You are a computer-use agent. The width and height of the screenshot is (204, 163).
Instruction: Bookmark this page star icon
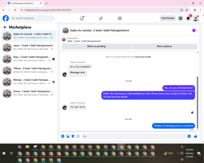click(187, 10)
